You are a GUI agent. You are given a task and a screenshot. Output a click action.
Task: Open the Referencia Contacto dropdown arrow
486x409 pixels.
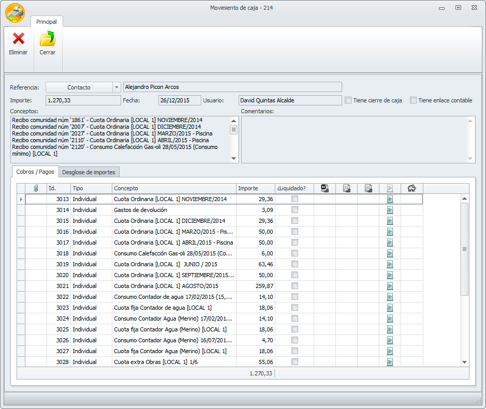(116, 87)
